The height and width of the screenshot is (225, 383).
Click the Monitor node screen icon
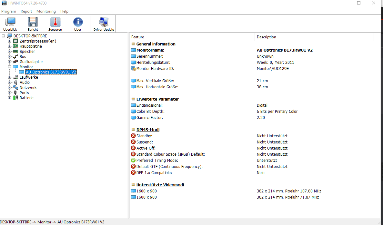15,67
